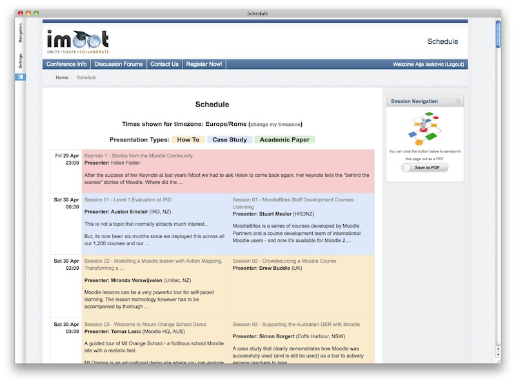Viewport: 516px width, 384px height.
Task: Open Session 01 MoodleBites Staff Development Courses
Action: point(293,203)
